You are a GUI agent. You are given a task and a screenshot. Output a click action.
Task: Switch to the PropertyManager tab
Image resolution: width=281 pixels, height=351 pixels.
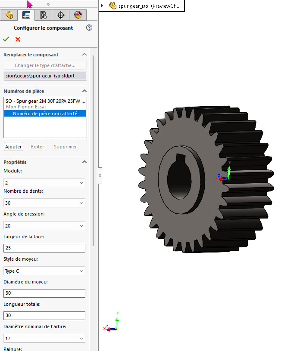(x=26, y=15)
